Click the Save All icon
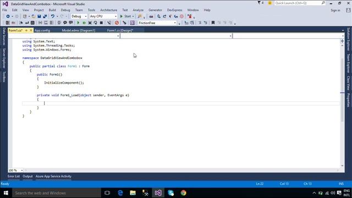This screenshot has width=352, height=198. pyautogui.click(x=45, y=16)
